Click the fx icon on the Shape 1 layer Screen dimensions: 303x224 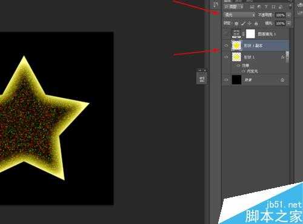(x=282, y=57)
